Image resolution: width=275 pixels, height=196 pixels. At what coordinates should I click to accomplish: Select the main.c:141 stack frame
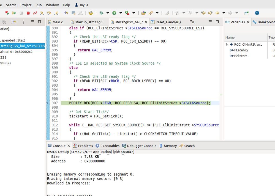[x=16, y=52]
